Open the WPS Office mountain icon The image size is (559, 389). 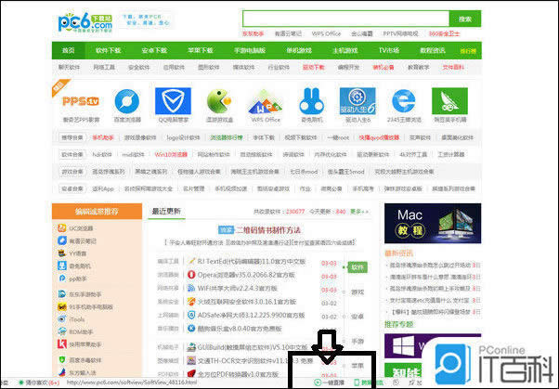tap(265, 102)
